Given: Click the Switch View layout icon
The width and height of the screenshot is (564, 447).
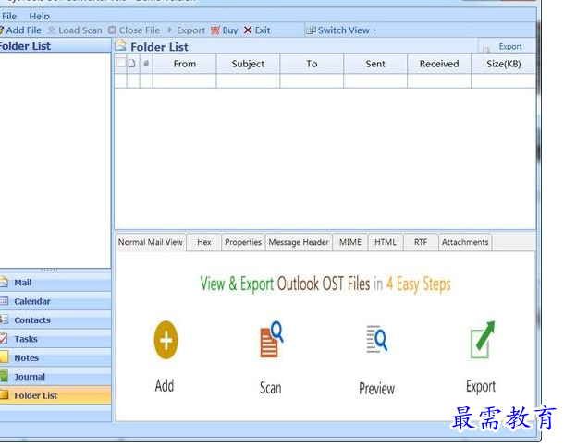Looking at the screenshot, I should coord(311,30).
